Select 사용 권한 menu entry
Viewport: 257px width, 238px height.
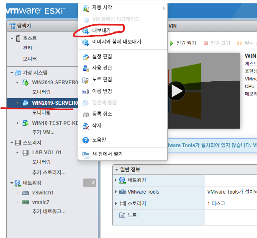tap(123, 68)
